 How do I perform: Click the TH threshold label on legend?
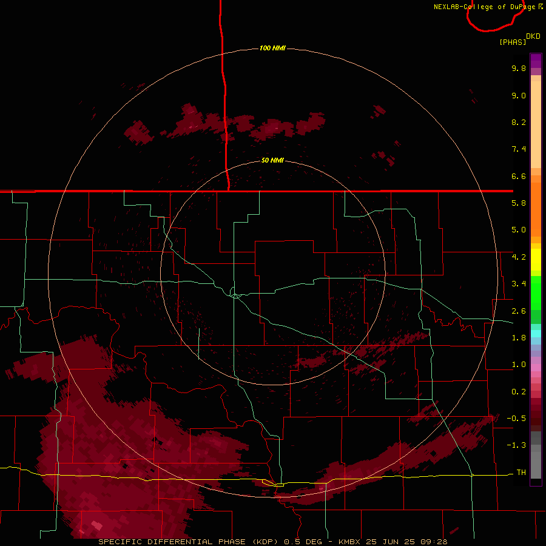521,473
